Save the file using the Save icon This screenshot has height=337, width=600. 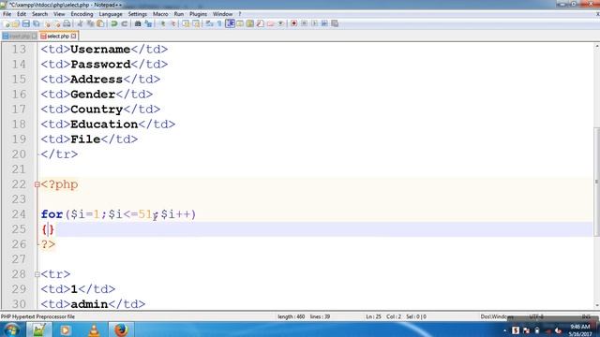[26, 23]
